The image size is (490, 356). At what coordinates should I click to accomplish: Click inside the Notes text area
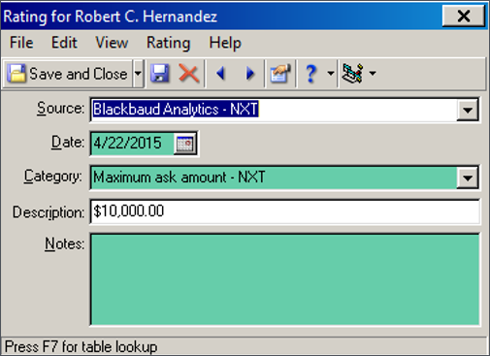click(284, 279)
